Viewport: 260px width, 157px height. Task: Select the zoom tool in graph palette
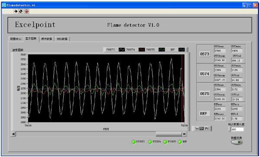pyautogui.click(x=201, y=128)
